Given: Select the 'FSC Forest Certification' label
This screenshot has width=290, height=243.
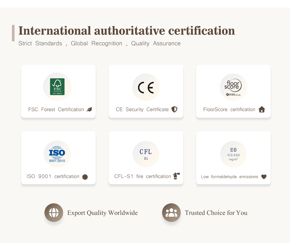Looking at the screenshot, I should point(56,110).
